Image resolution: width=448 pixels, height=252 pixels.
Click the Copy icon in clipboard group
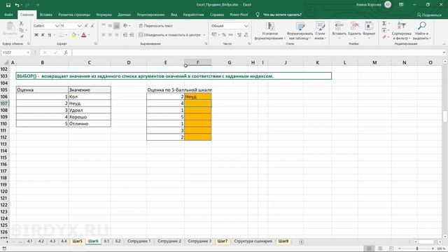coord(22,30)
